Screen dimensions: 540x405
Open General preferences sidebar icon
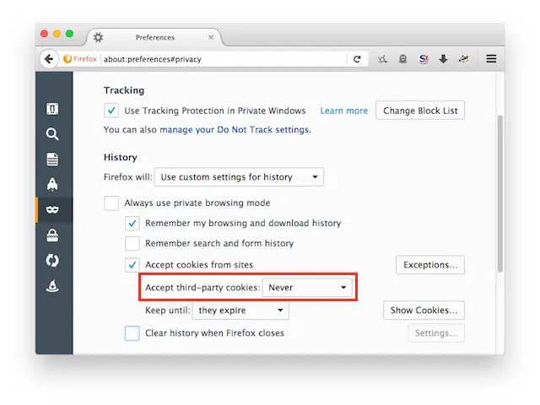[x=52, y=109]
